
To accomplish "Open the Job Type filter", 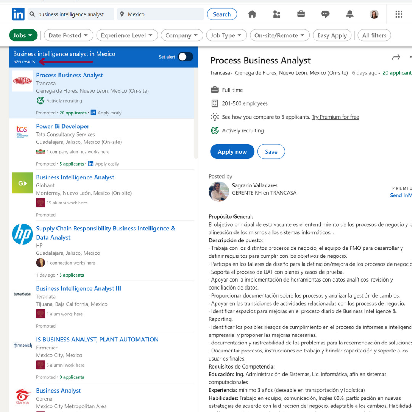I will coord(226,35).
